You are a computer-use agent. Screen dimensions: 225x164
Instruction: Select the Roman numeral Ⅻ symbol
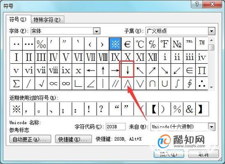tap(152, 57)
